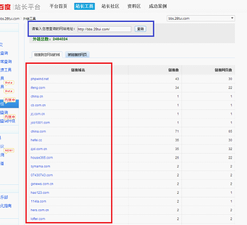Open the cb.com.cn domain link

pyautogui.click(x=38, y=105)
